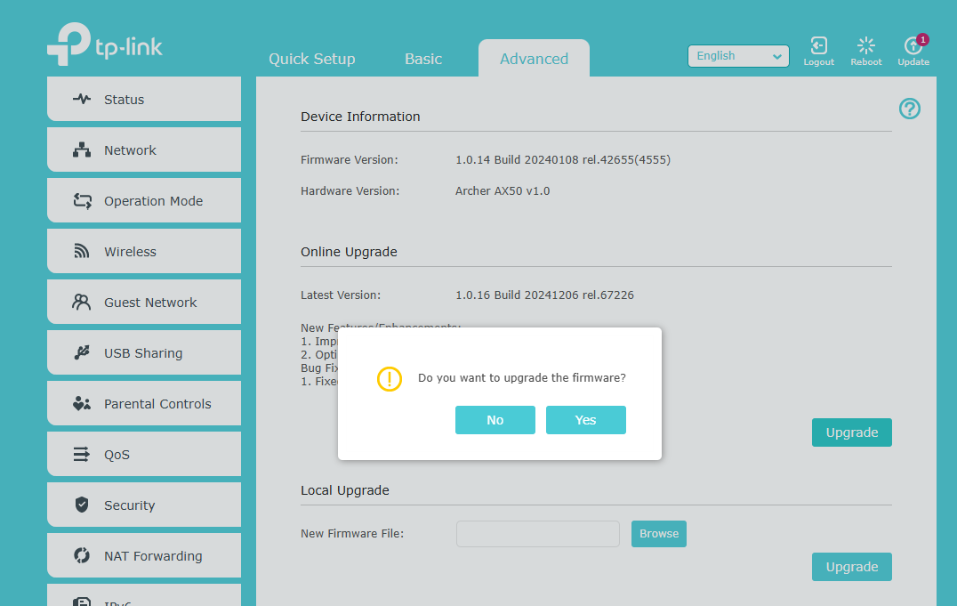This screenshot has height=606, width=957.
Task: Click the New Firmware File field
Action: [537, 534]
